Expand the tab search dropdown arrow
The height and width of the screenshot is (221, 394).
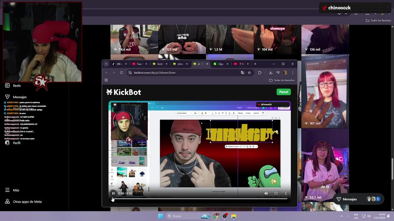point(106,64)
